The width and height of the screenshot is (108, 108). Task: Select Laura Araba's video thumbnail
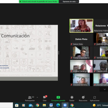click(x=81, y=26)
